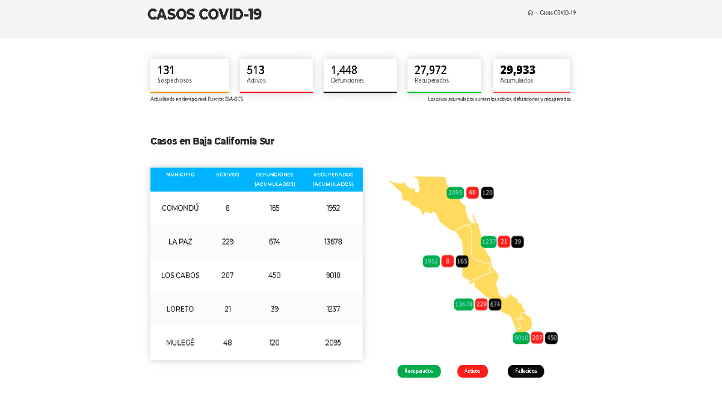Click the CASOS COVID-19 page title

(x=205, y=14)
